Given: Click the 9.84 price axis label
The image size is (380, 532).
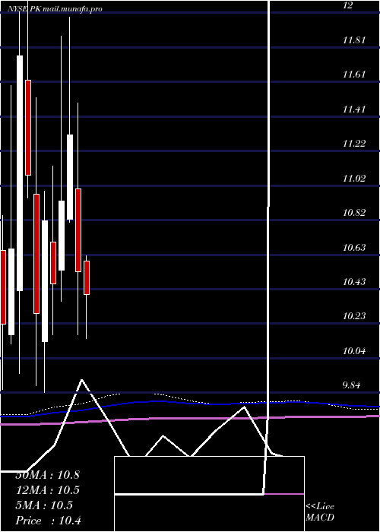Looking at the screenshot, I should pyautogui.click(x=352, y=385).
